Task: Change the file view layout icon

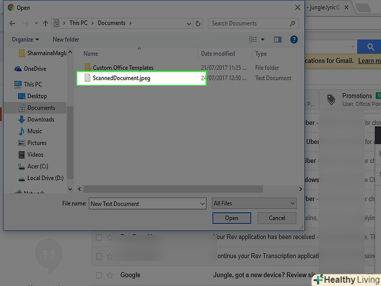Action: point(253,39)
